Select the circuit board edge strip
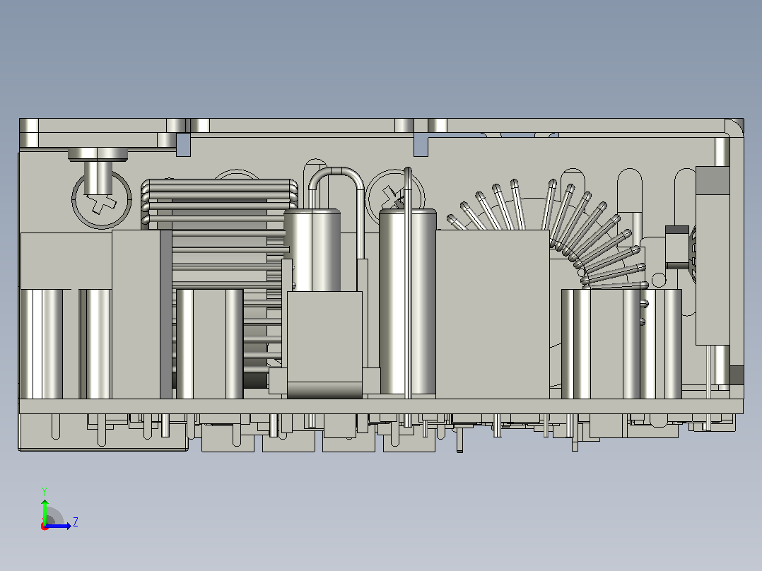The height and width of the screenshot is (571, 762). pyautogui.click(x=381, y=406)
